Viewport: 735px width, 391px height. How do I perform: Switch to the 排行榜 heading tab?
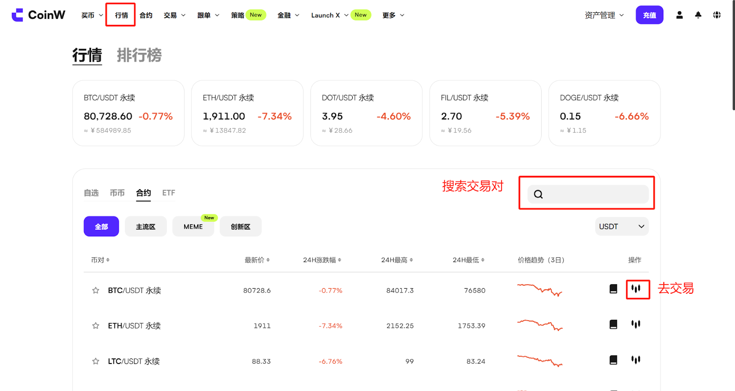point(139,56)
